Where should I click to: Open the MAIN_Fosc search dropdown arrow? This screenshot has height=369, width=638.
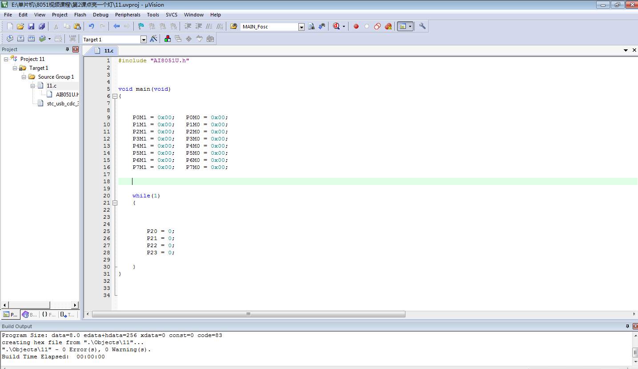click(301, 27)
